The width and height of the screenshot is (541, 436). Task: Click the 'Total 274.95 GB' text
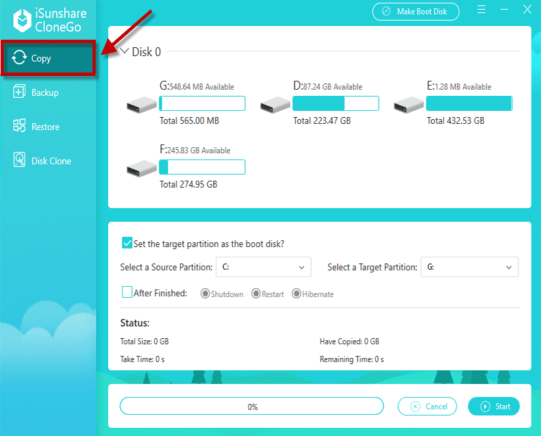pyautogui.click(x=188, y=184)
